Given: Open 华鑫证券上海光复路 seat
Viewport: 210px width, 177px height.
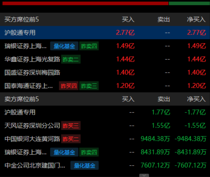Looking at the screenshot, I should pyautogui.click(x=32, y=59).
